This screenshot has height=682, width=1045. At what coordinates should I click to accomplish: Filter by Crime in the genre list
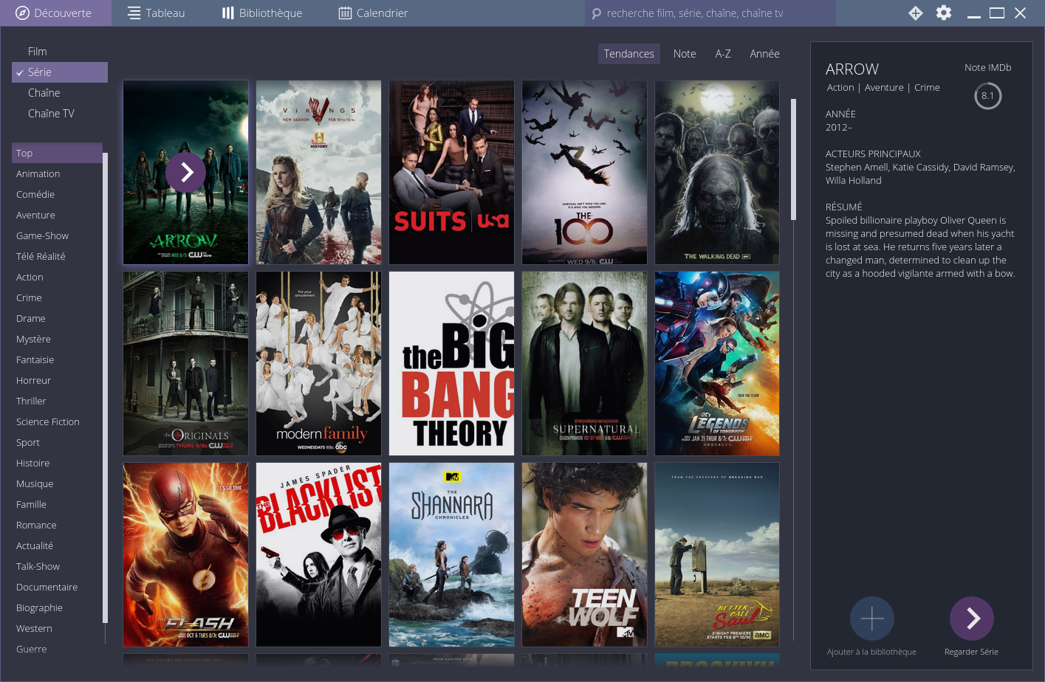click(57, 298)
